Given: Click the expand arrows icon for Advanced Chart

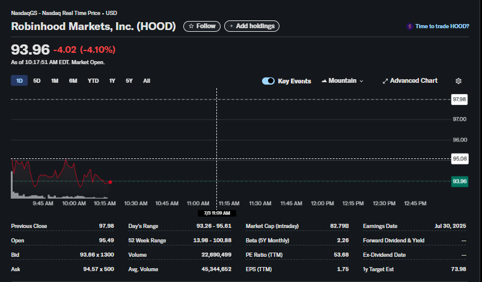Looking at the screenshot, I should (385, 81).
